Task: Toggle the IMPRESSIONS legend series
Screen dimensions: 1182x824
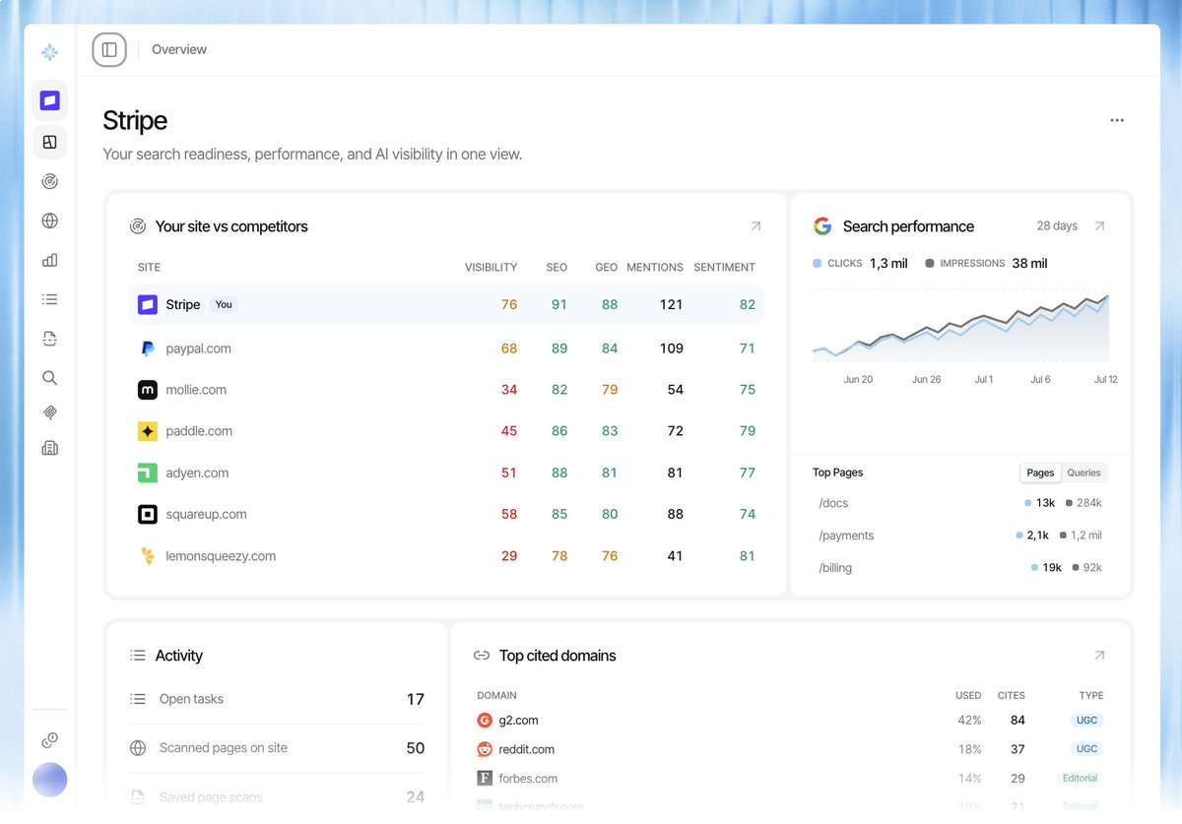Action: [x=986, y=263]
